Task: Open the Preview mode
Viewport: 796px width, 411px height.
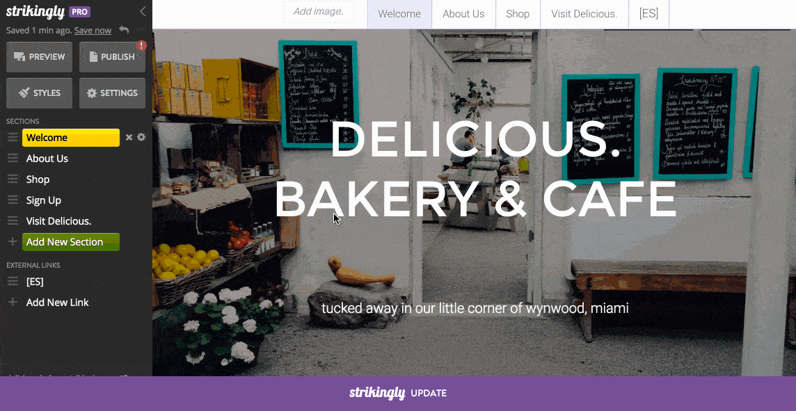Action: click(39, 57)
